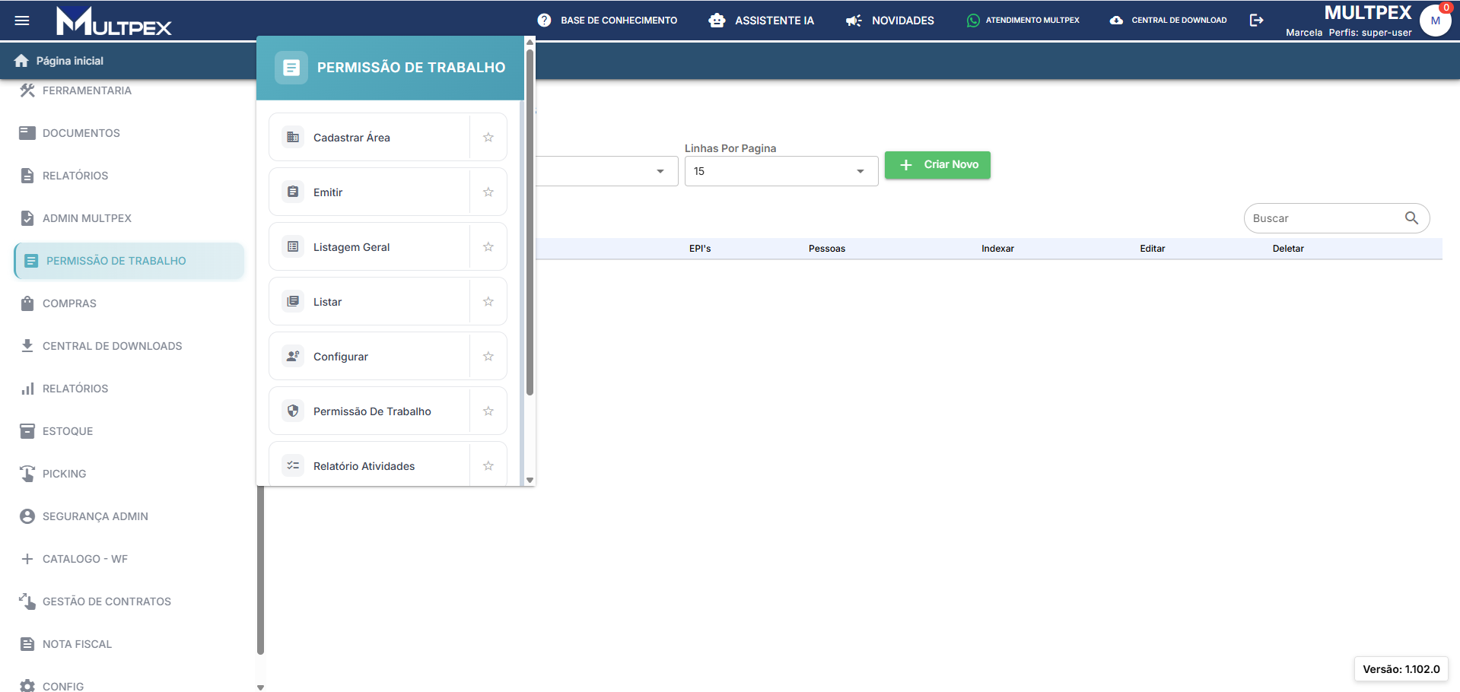Go to Página inicial

pyautogui.click(x=59, y=61)
